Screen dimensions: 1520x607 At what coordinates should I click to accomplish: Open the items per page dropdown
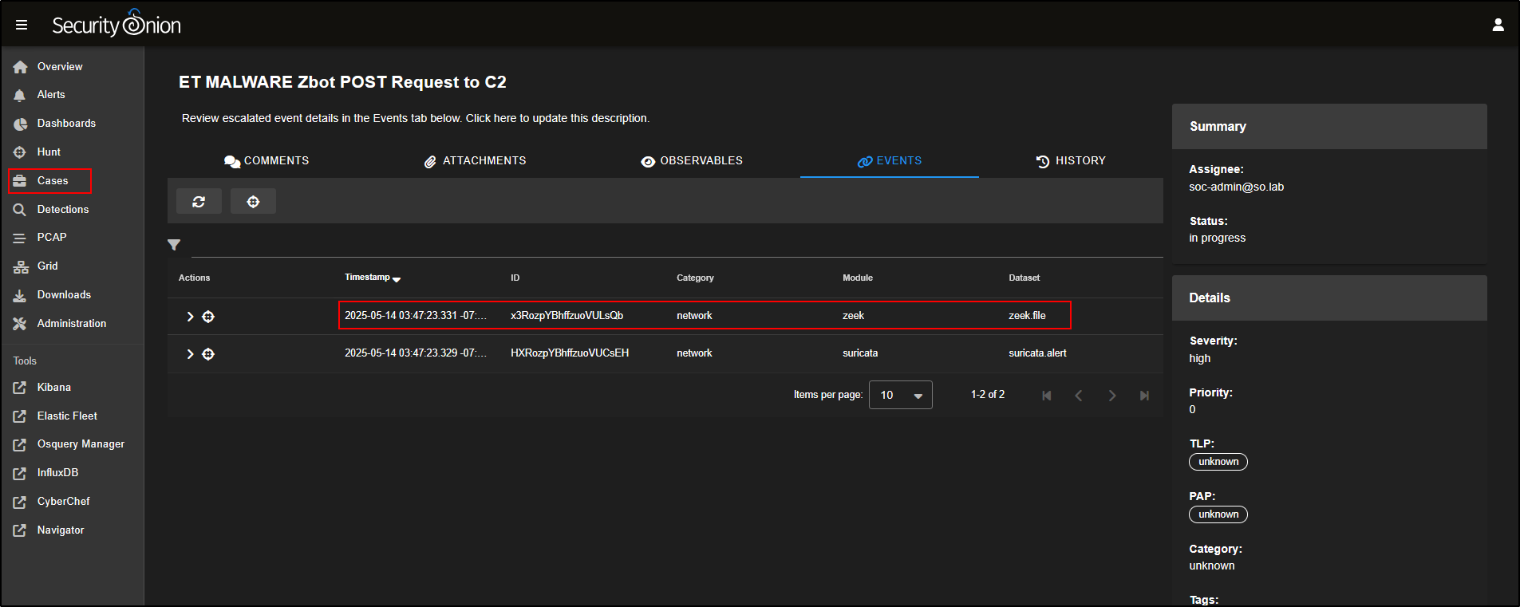pos(901,396)
